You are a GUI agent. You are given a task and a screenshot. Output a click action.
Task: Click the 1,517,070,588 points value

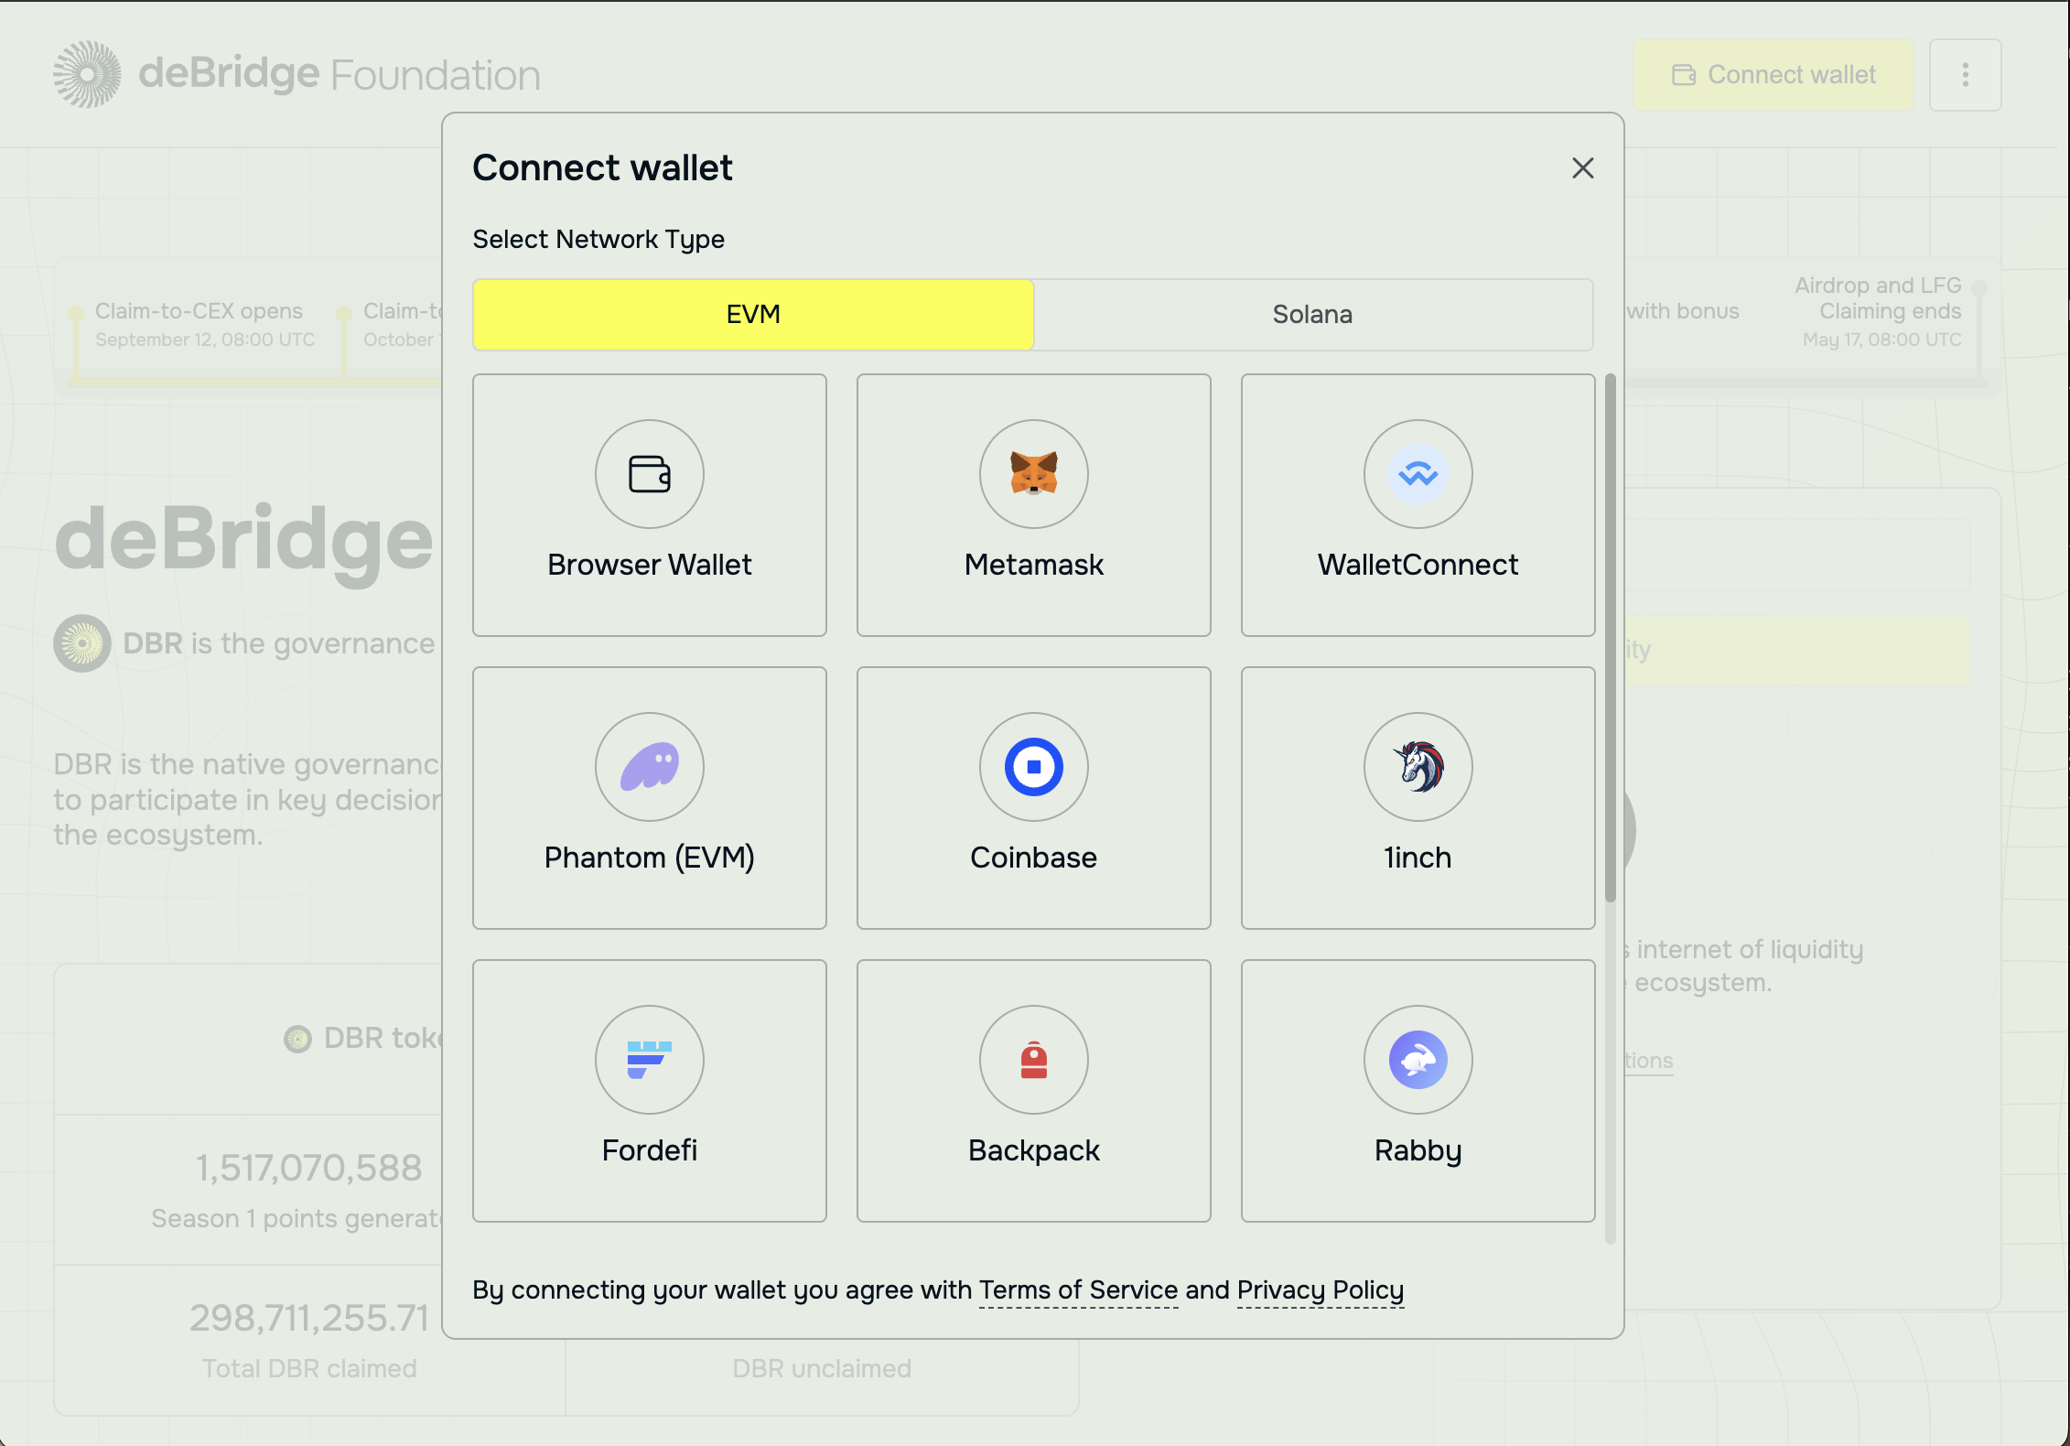point(308,1168)
